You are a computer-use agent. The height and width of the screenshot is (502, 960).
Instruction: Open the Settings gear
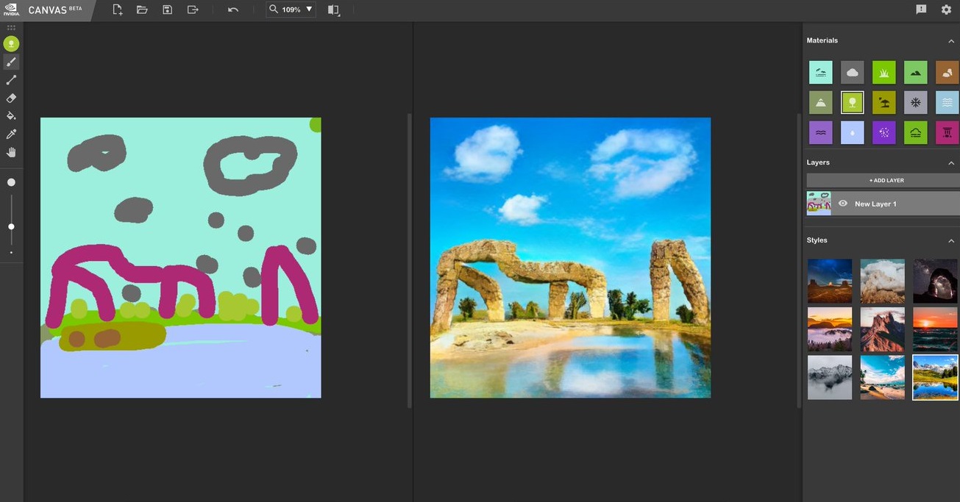[946, 10]
